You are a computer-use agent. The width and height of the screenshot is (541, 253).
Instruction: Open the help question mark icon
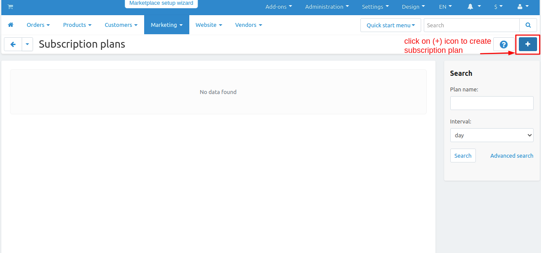click(504, 44)
